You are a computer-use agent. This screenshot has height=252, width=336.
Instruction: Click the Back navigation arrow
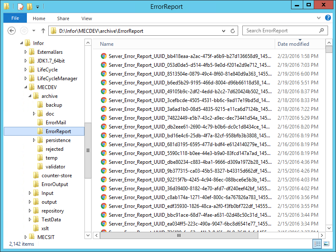pyautogui.click(x=12, y=31)
